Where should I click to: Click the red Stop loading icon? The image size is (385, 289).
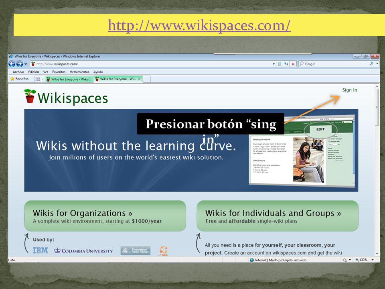click(x=293, y=64)
